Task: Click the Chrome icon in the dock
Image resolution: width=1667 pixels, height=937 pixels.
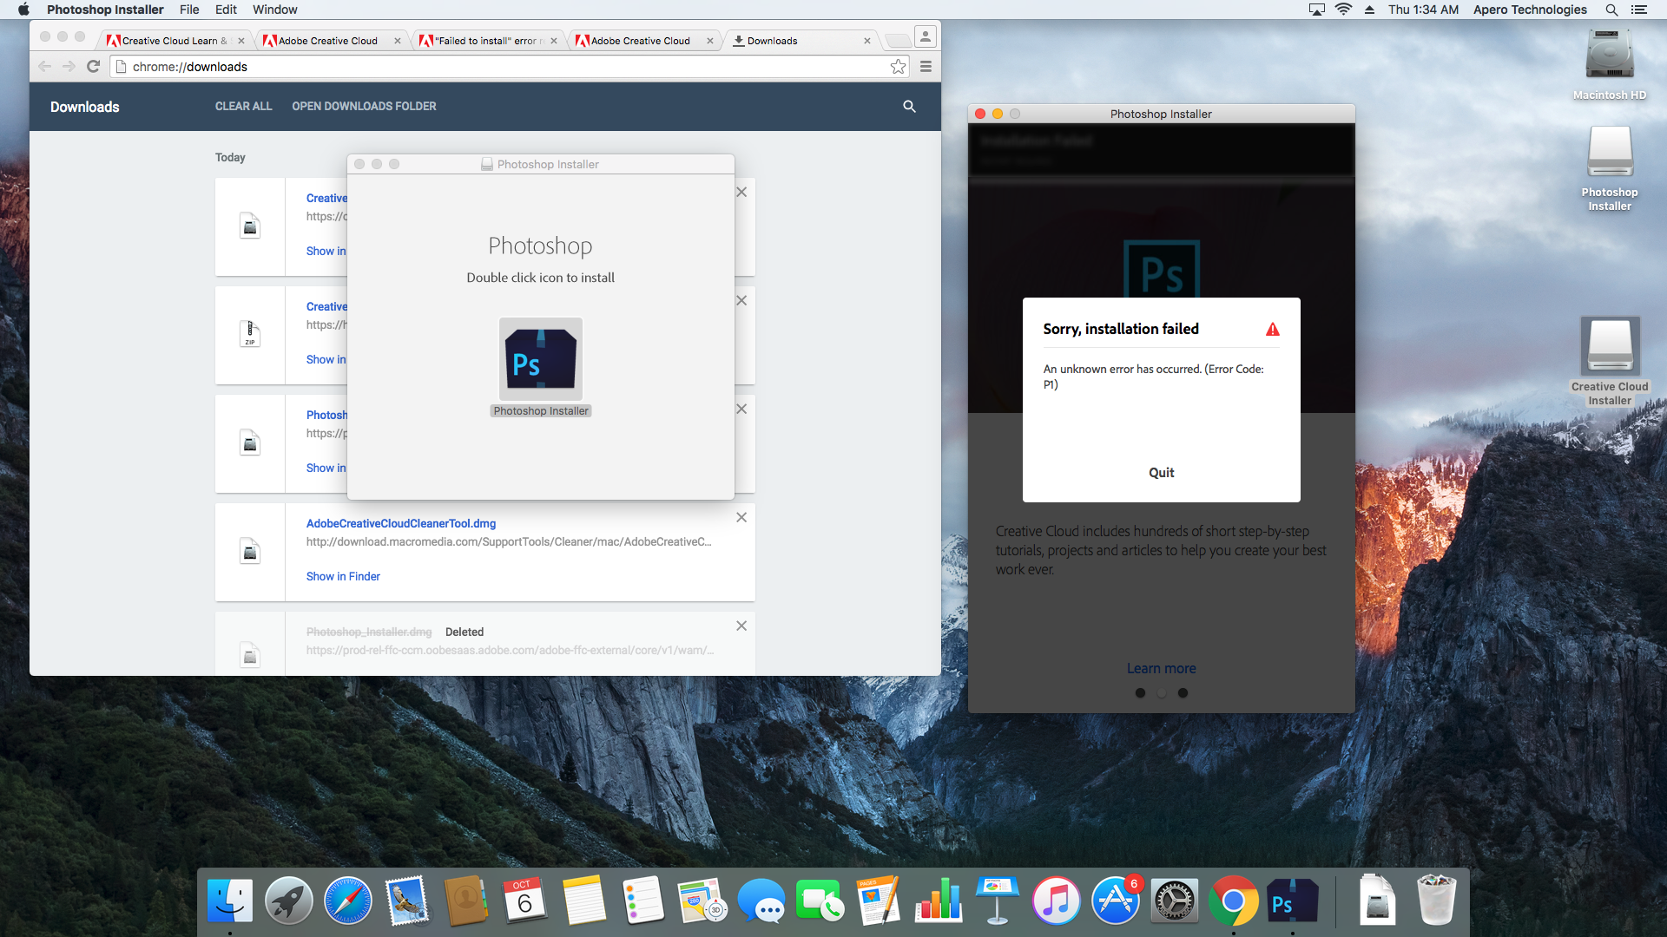Action: [x=1235, y=902]
